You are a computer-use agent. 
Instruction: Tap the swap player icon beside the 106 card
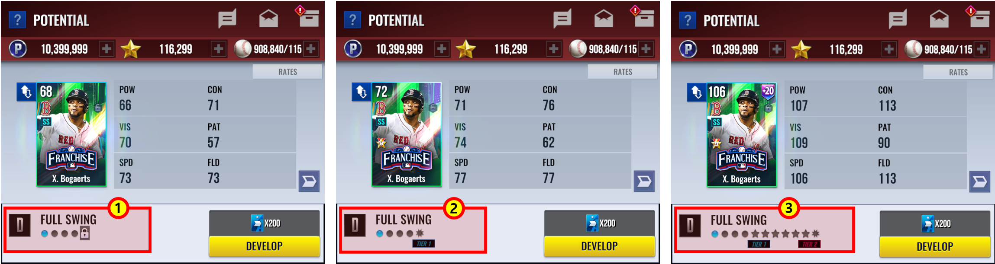[x=697, y=92]
